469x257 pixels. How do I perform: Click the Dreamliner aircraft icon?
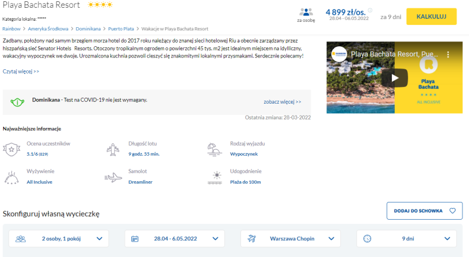point(113,177)
